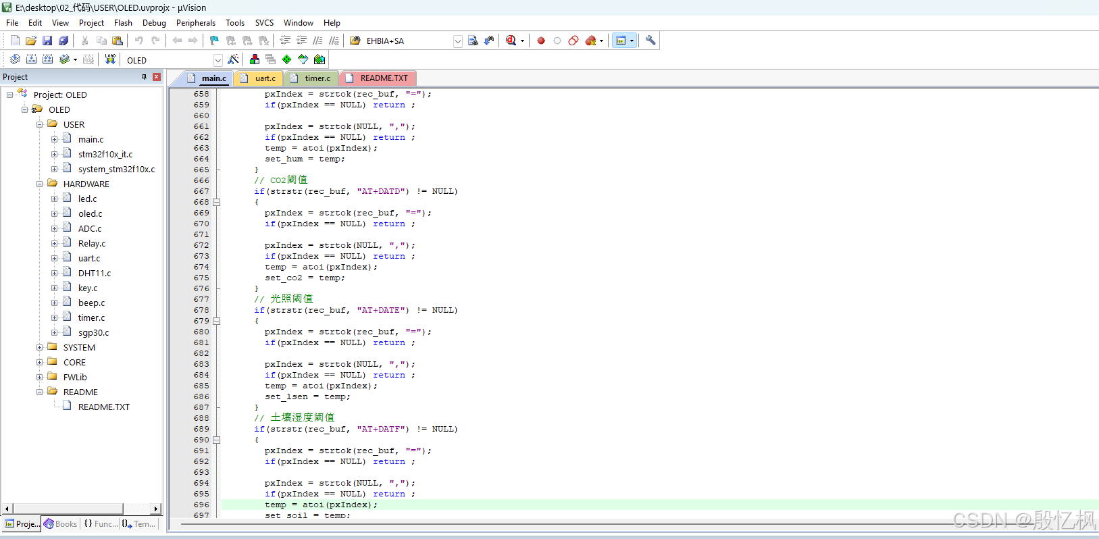Click the Undo arrow icon
Image resolution: width=1099 pixels, height=539 pixels.
[139, 41]
